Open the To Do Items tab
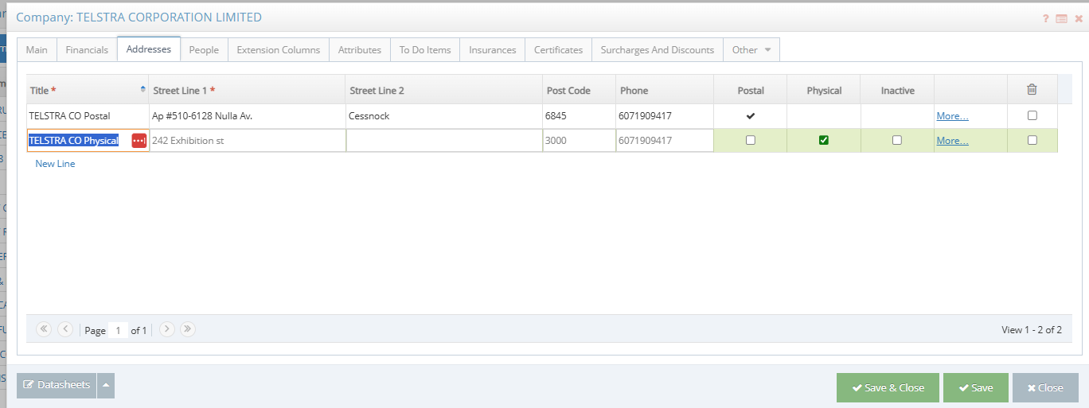Image resolution: width=1089 pixels, height=408 pixels. 425,49
